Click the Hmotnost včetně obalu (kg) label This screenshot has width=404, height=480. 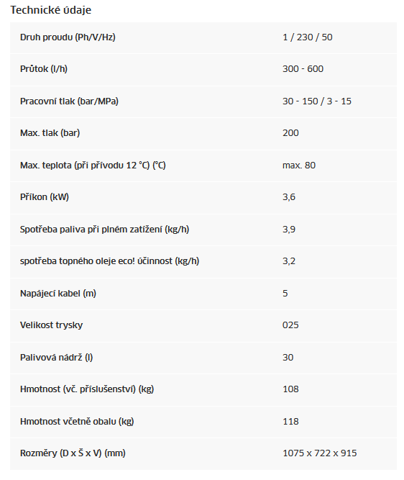coord(77,422)
